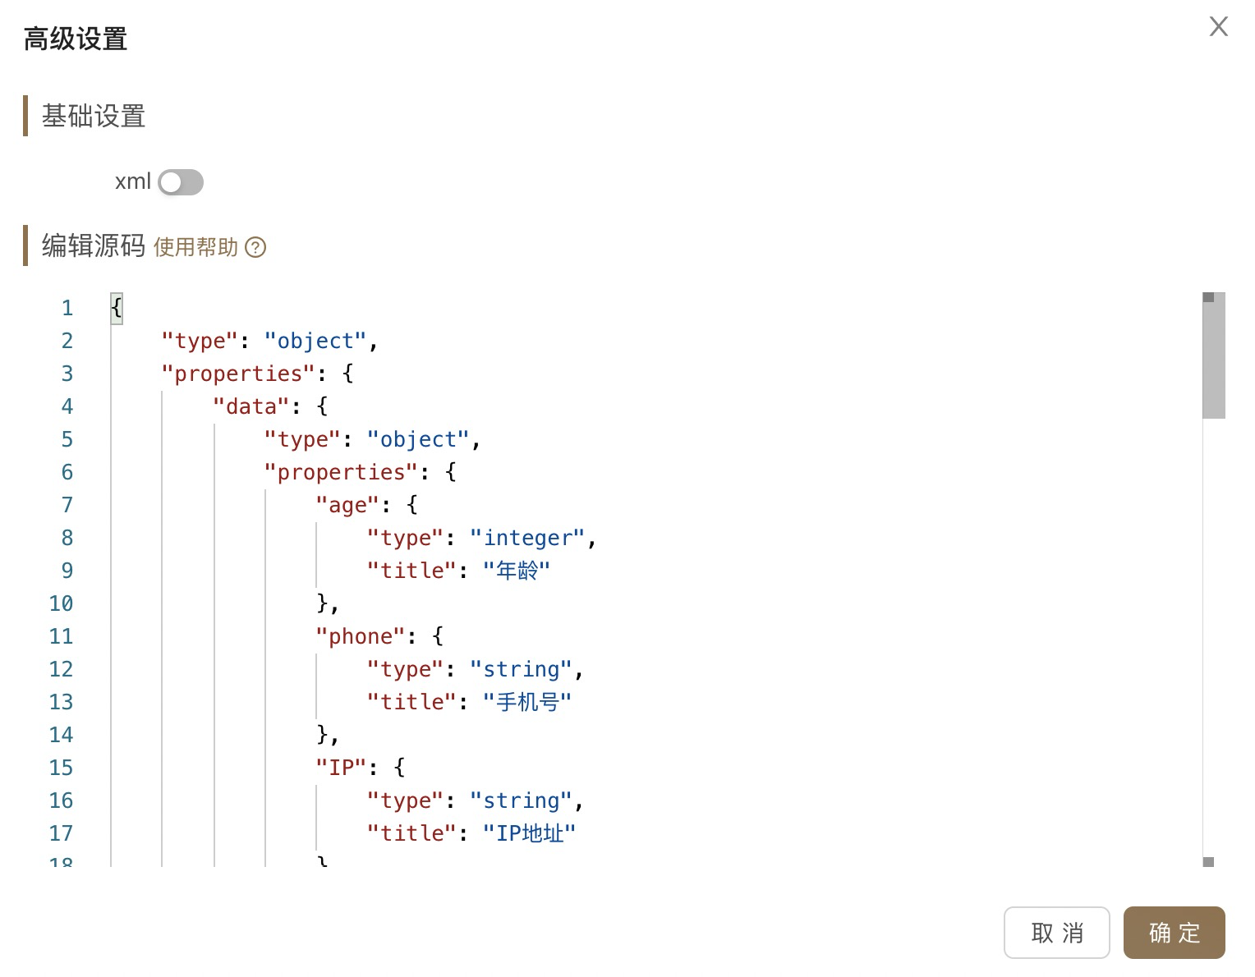Click the editor vertical scrollbar thumb

pos(1213,355)
